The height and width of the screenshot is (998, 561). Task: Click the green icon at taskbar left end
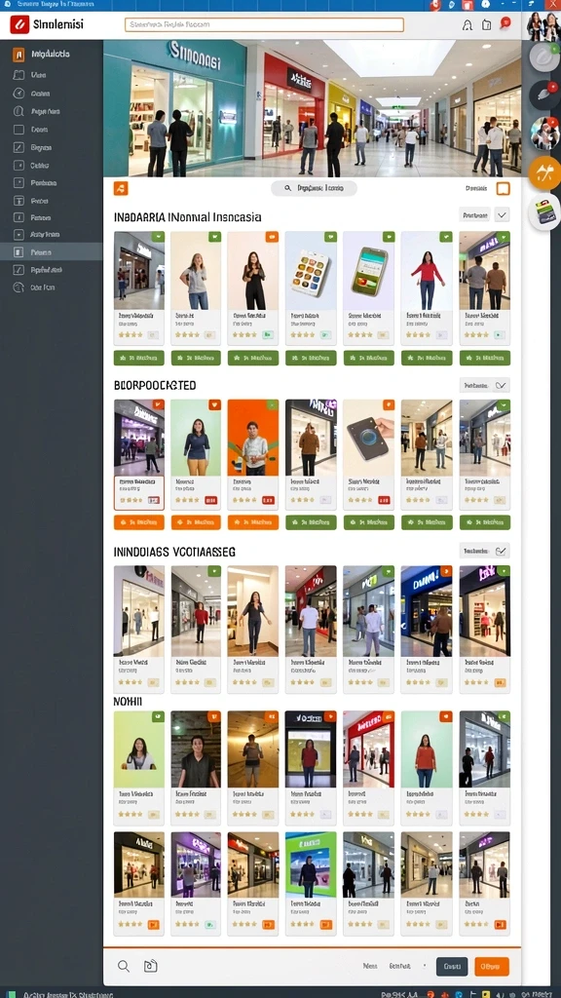pyautogui.click(x=11, y=993)
